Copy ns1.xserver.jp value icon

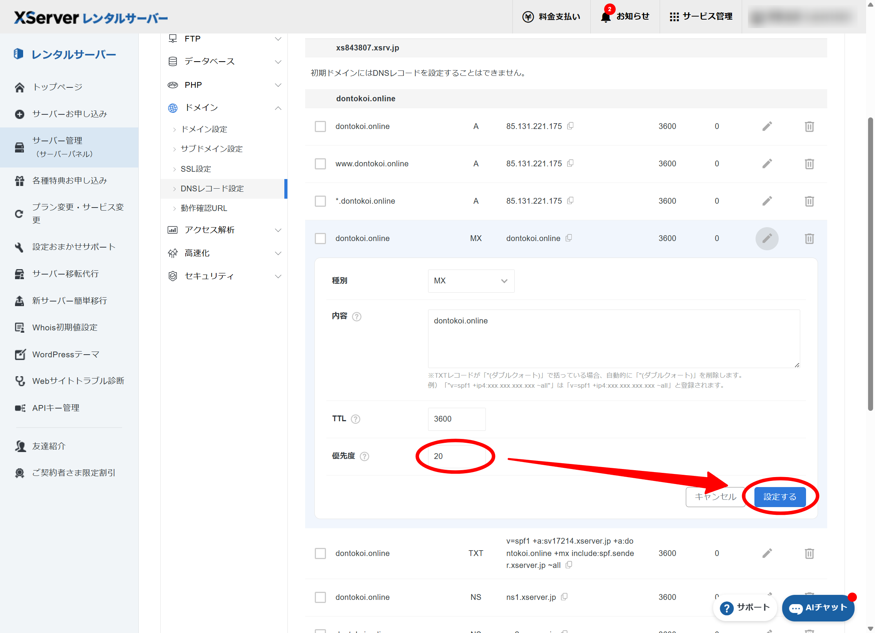pyautogui.click(x=564, y=596)
